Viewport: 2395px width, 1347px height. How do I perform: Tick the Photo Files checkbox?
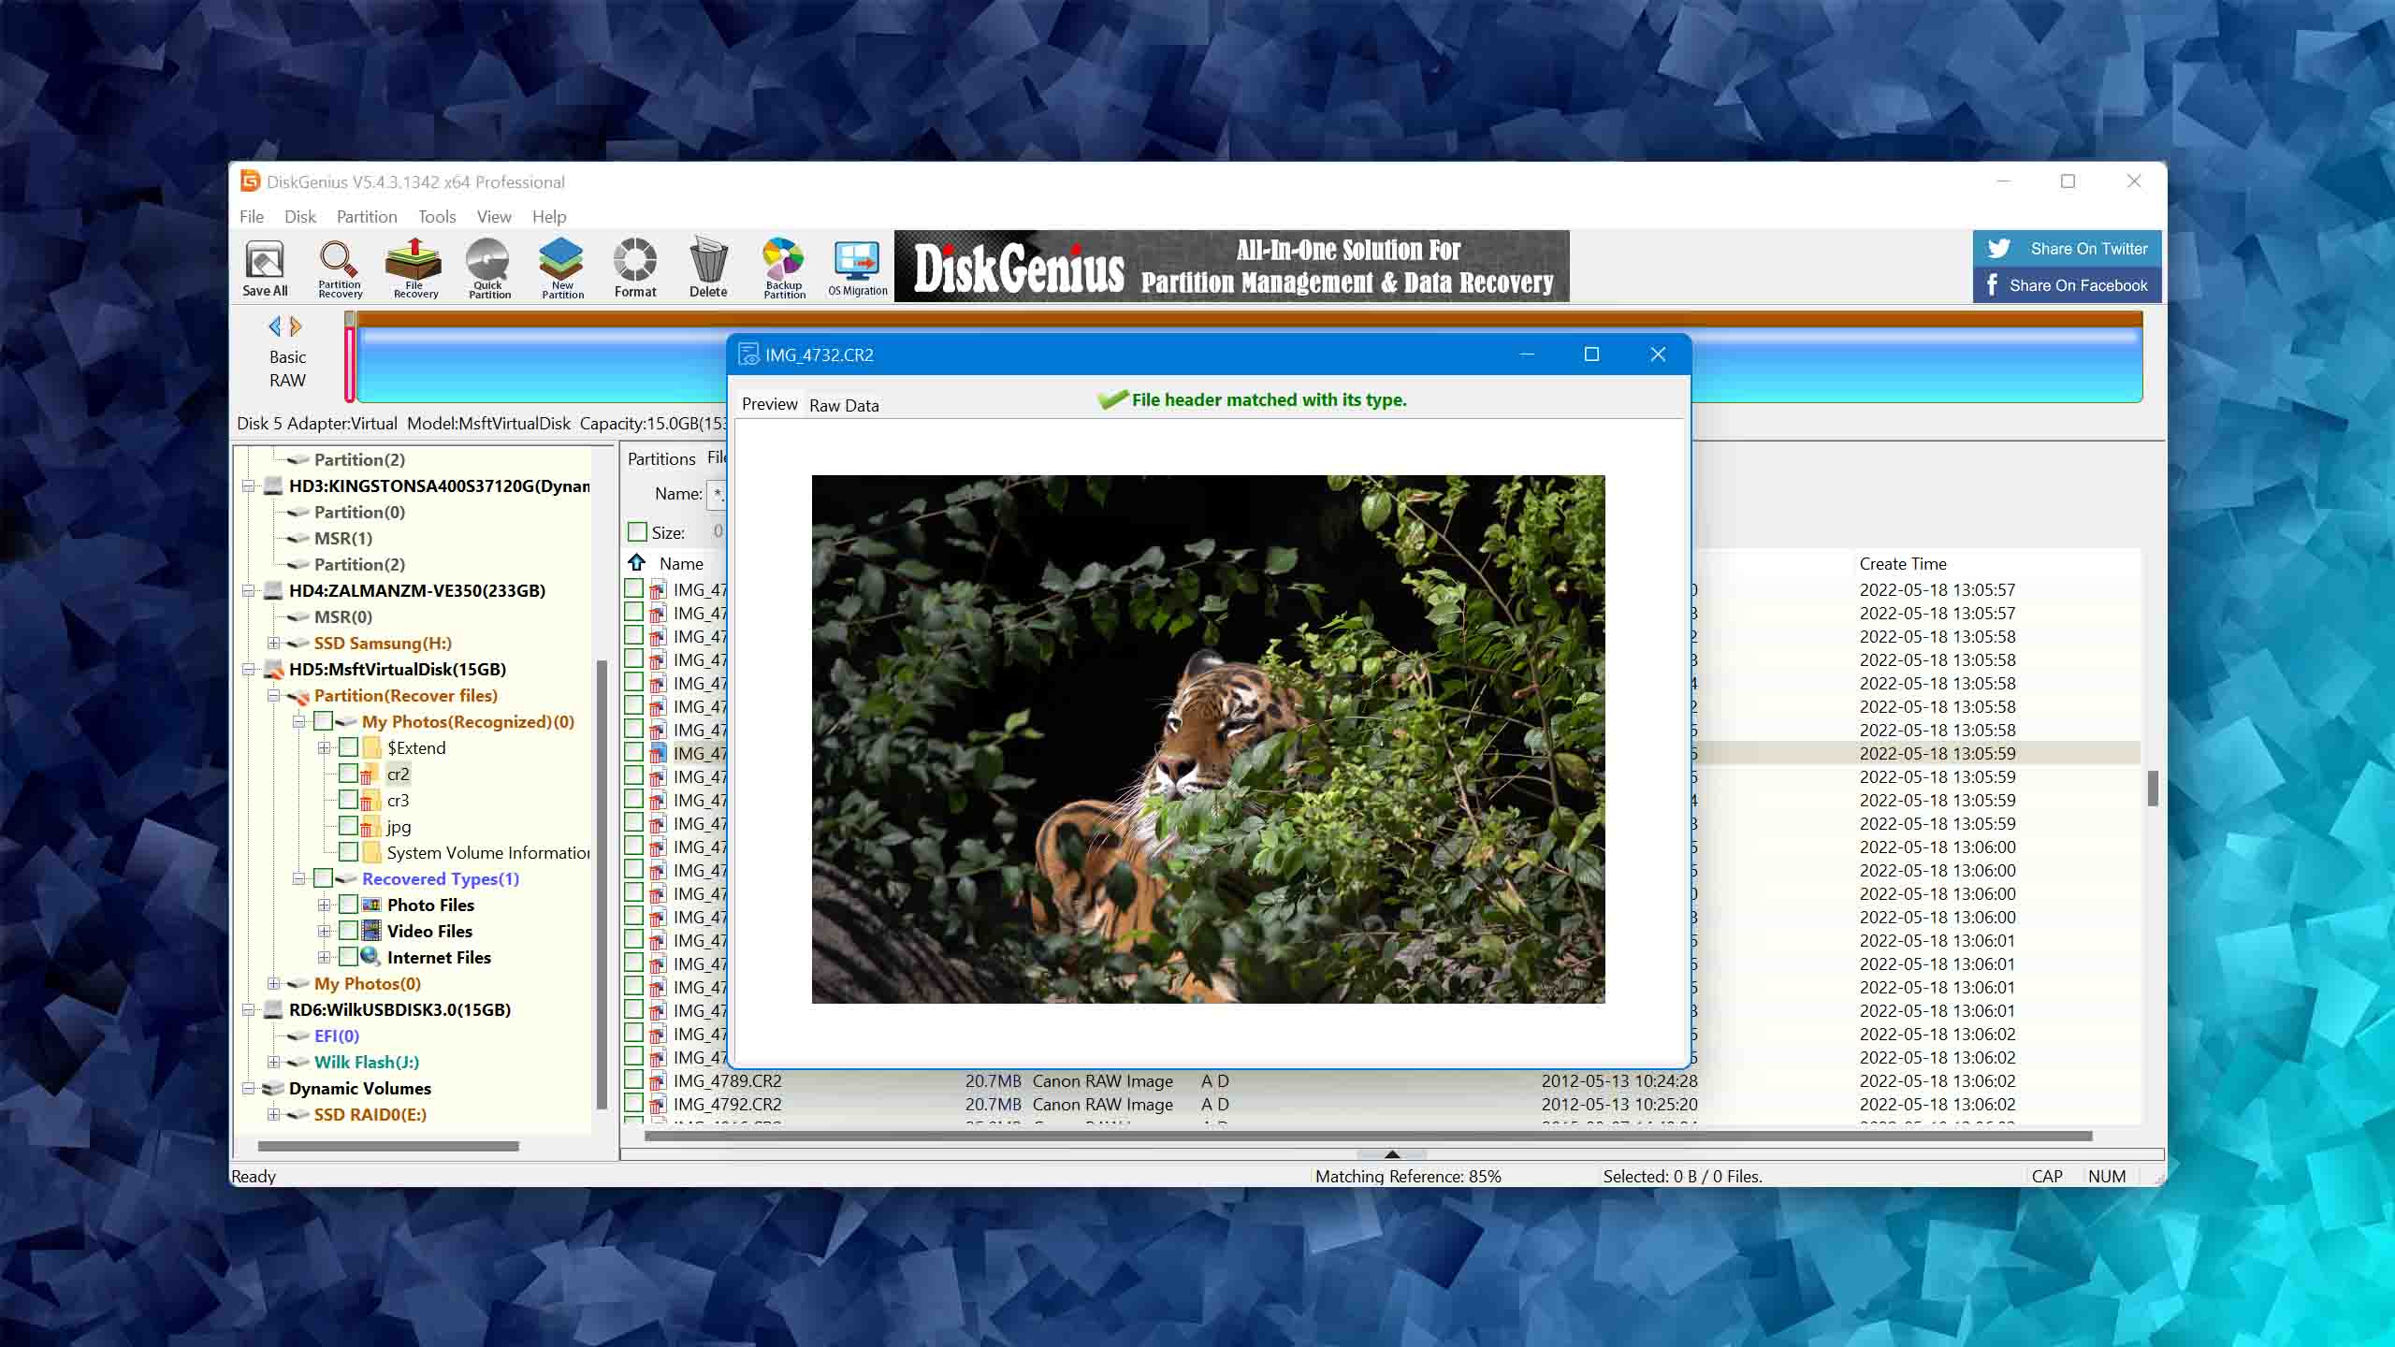click(x=348, y=905)
